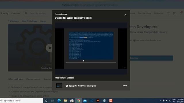Switch to What you'll learn tab
184x103 pixels.
pyautogui.click(x=16, y=79)
